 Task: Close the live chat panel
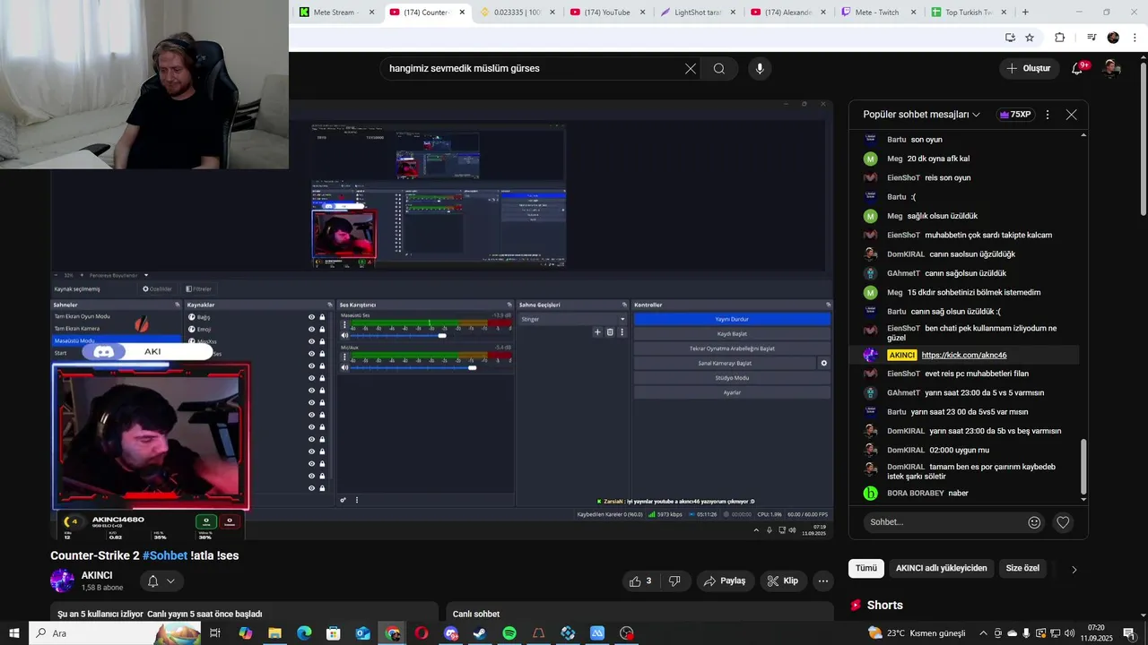1071,115
